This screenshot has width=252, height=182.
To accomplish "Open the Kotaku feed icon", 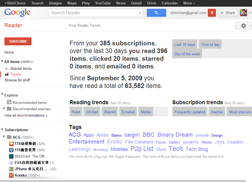I will [x=11, y=175].
